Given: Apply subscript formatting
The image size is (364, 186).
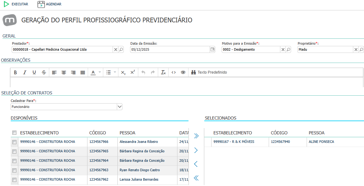Looking at the screenshot, I should (x=123, y=72).
